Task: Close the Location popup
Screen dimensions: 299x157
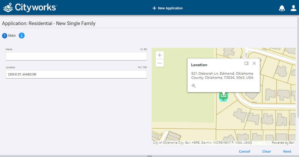Action: 254,63
